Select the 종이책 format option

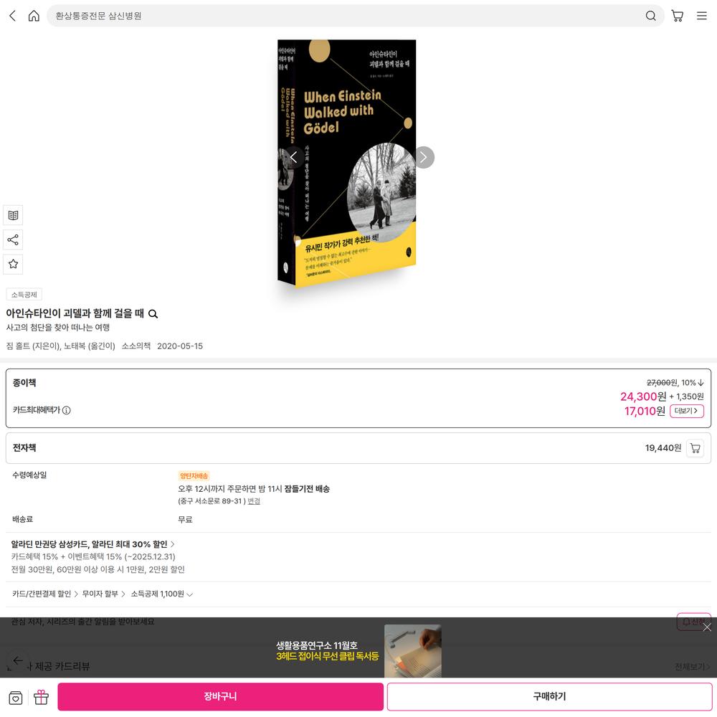tap(358, 398)
